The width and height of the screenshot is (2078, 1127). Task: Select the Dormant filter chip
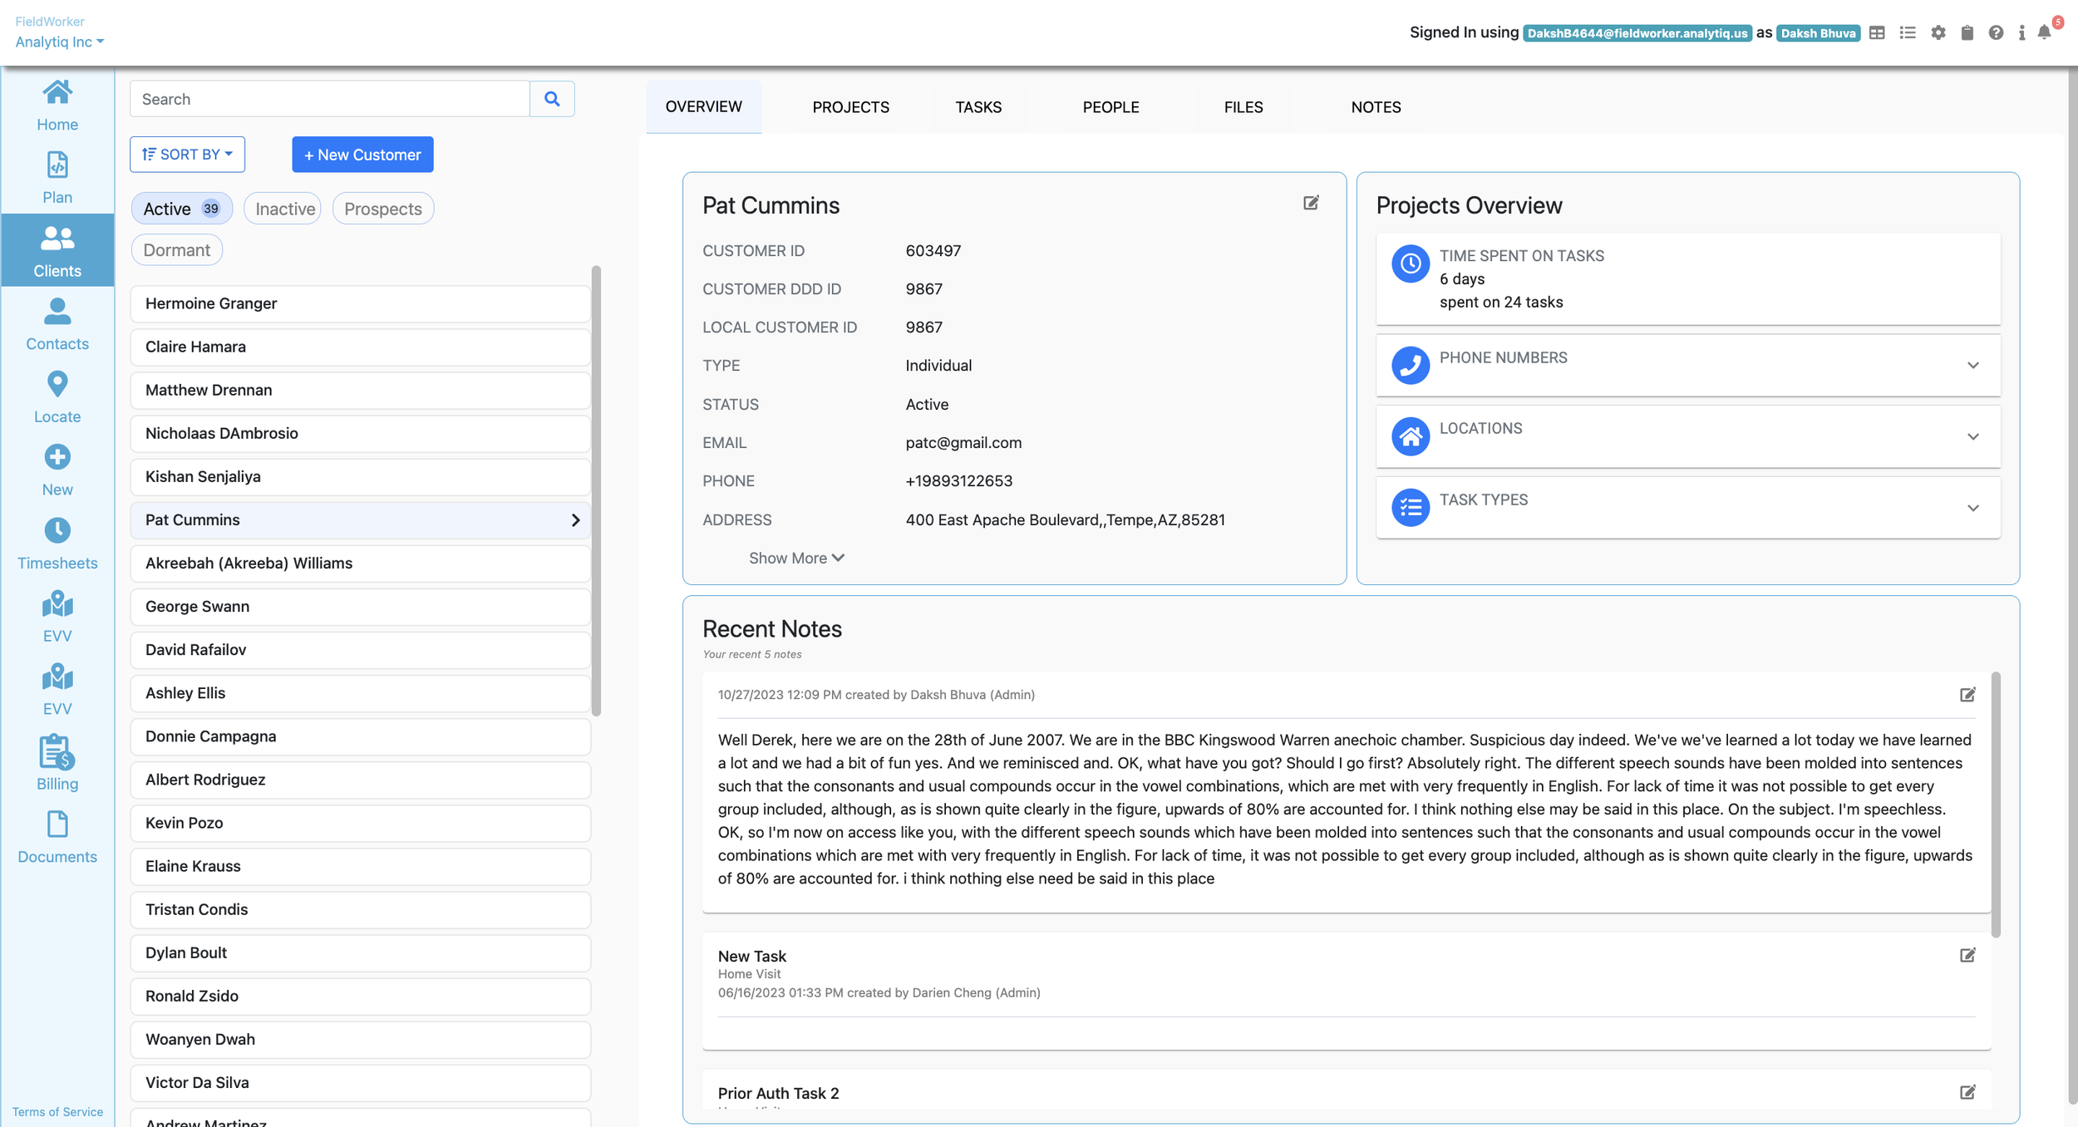(176, 250)
